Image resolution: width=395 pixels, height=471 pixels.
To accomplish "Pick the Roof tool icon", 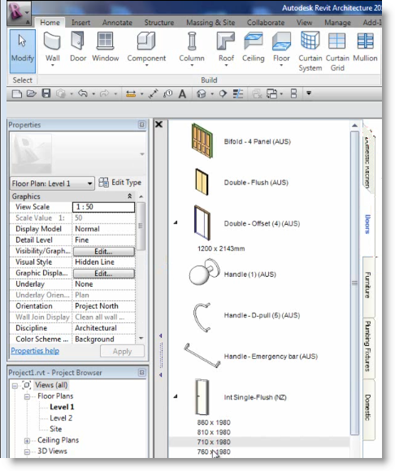I will (x=226, y=41).
